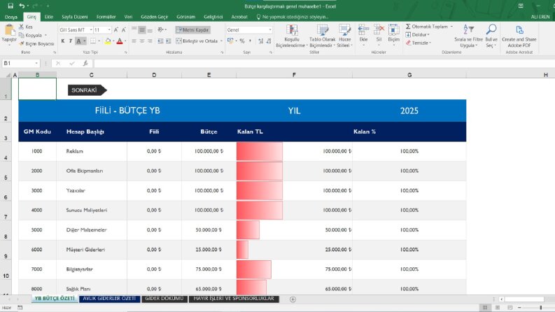Open the font name dropdown Gill Sans MT
555x312 pixels.
point(90,29)
